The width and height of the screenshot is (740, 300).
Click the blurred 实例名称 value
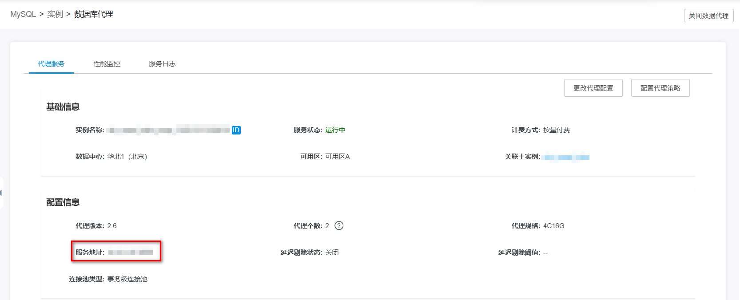tap(169, 130)
